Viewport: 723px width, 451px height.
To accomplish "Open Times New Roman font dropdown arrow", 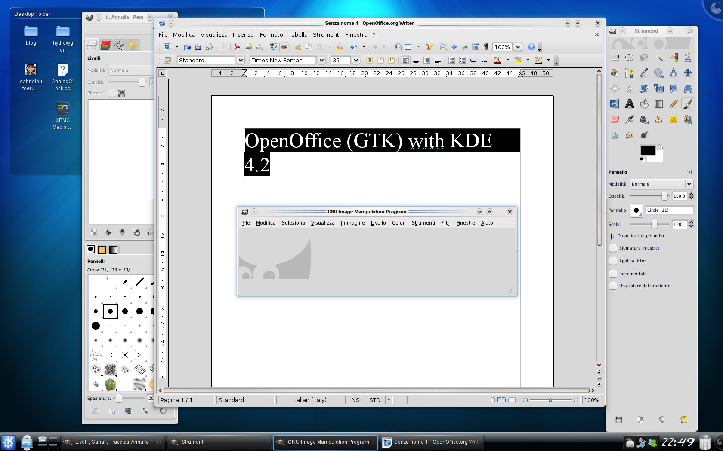I will point(321,60).
